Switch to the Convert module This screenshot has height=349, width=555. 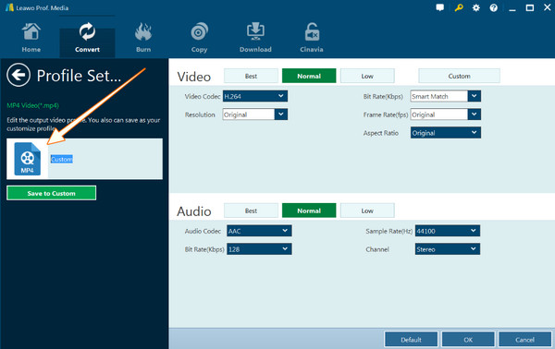pyautogui.click(x=87, y=38)
